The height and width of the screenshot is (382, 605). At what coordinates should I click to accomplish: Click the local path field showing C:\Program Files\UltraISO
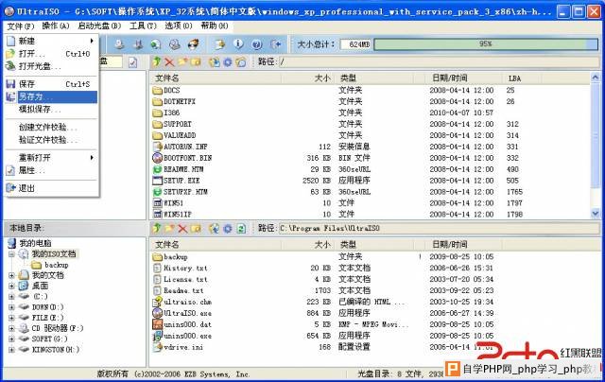[439, 229]
